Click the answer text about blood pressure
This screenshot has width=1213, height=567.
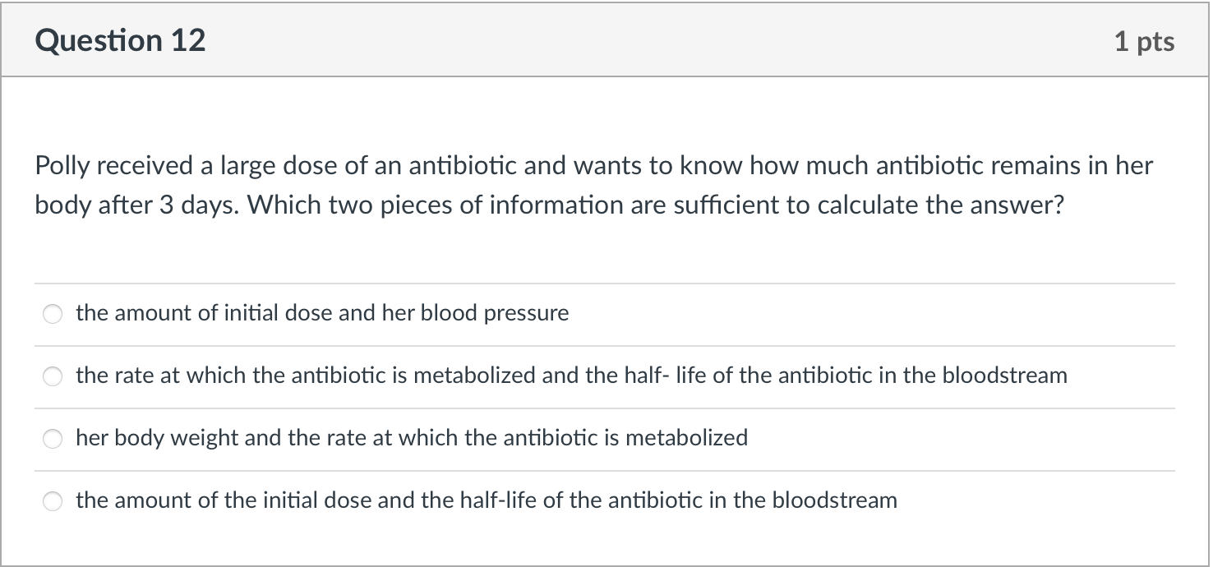coord(321,313)
